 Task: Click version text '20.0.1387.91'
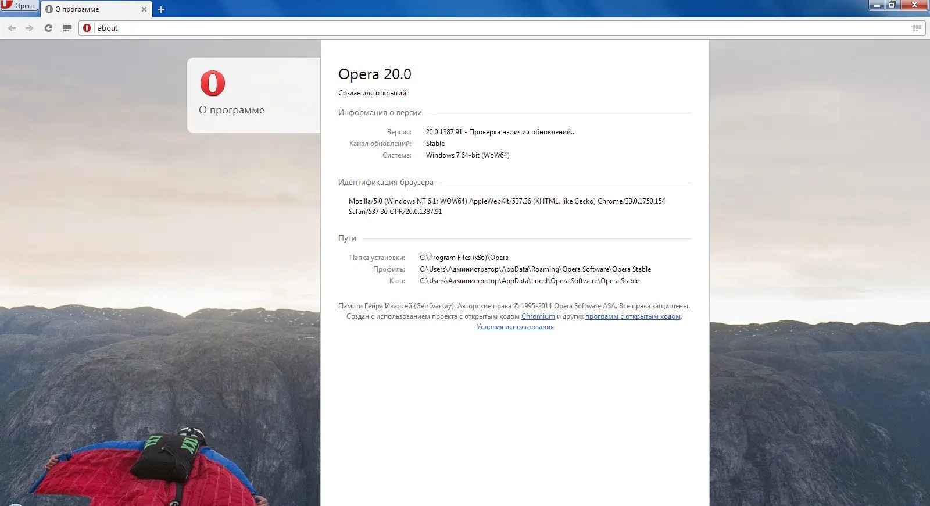click(444, 132)
